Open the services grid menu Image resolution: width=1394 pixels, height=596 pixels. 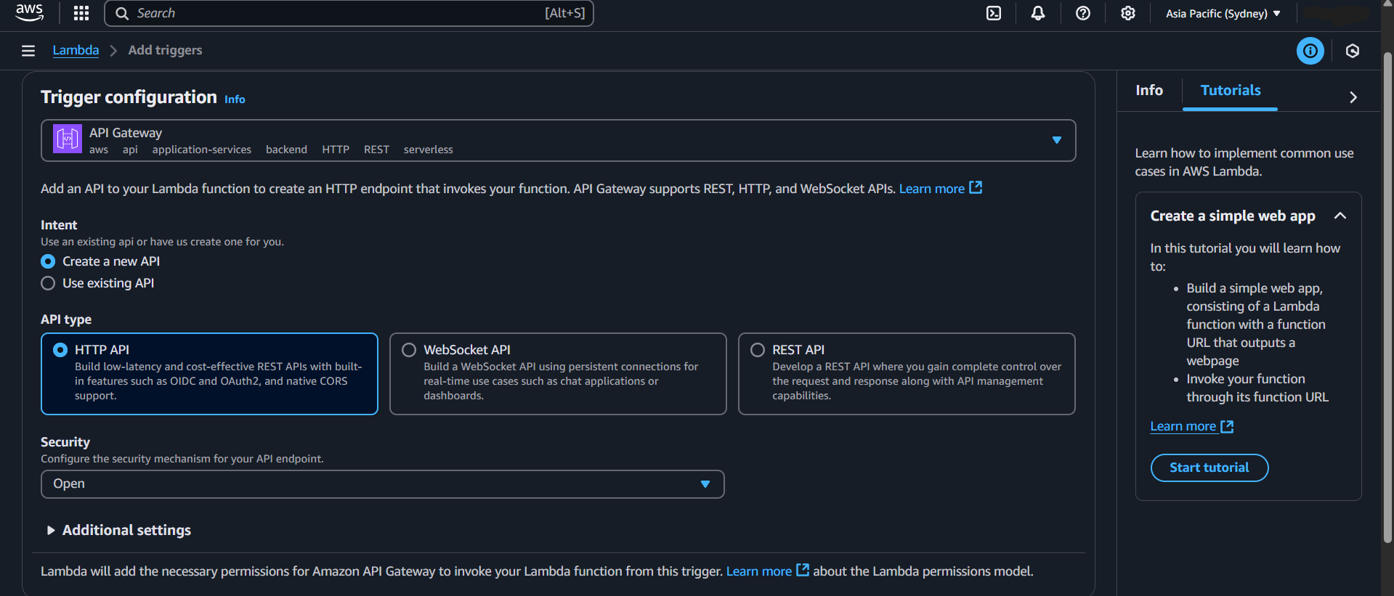point(81,13)
